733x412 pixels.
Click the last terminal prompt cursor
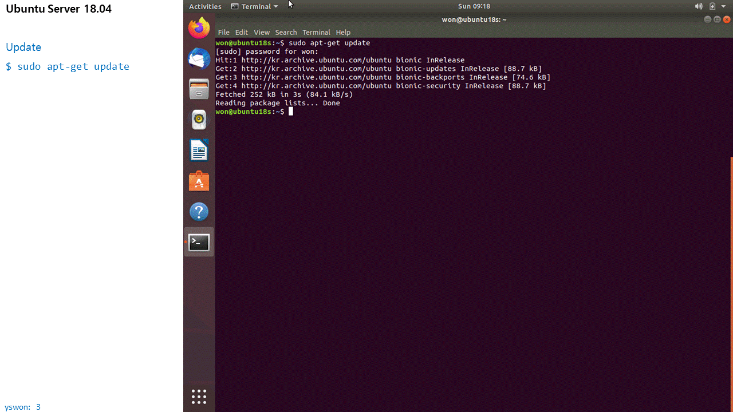tap(291, 112)
